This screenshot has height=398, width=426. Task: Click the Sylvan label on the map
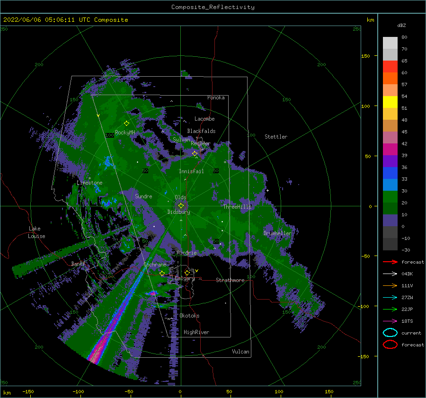click(x=181, y=140)
